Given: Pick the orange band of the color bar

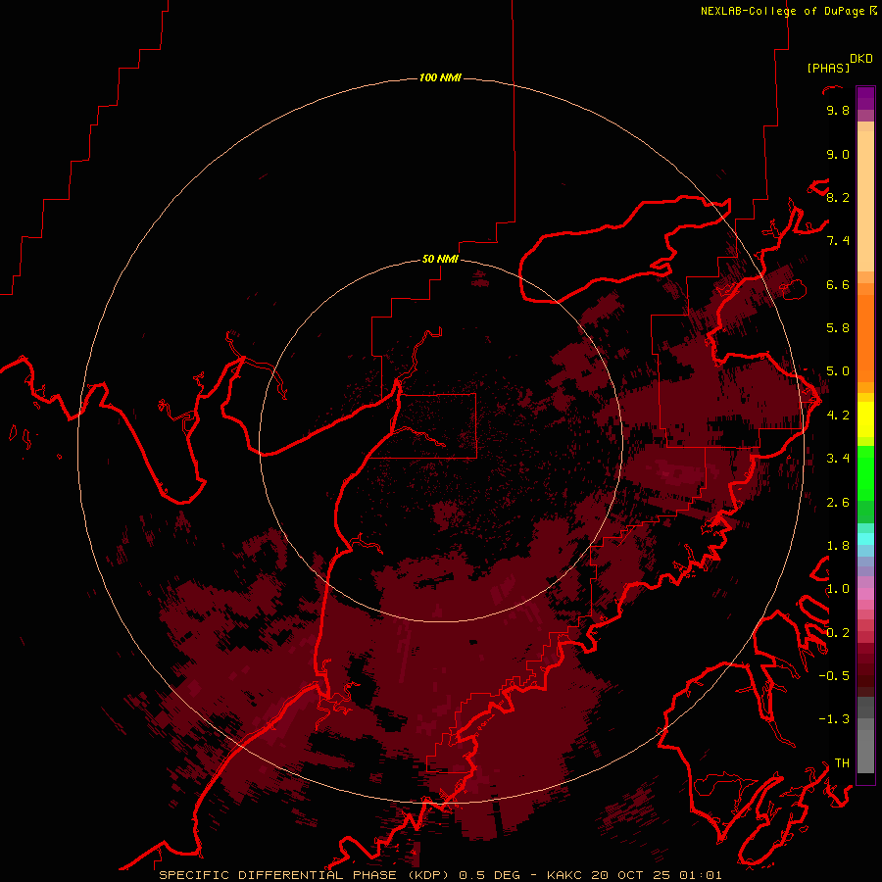Looking at the screenshot, I should pos(865,339).
